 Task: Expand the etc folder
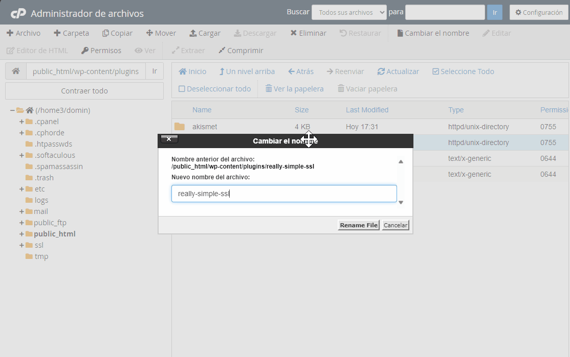(21, 189)
